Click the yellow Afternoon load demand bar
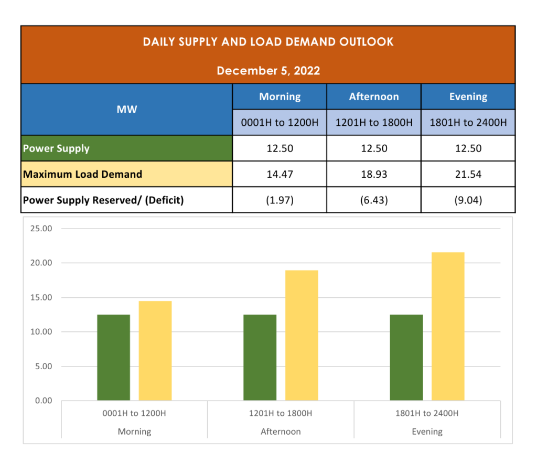Image resolution: width=537 pixels, height=474 pixels. 302,335
